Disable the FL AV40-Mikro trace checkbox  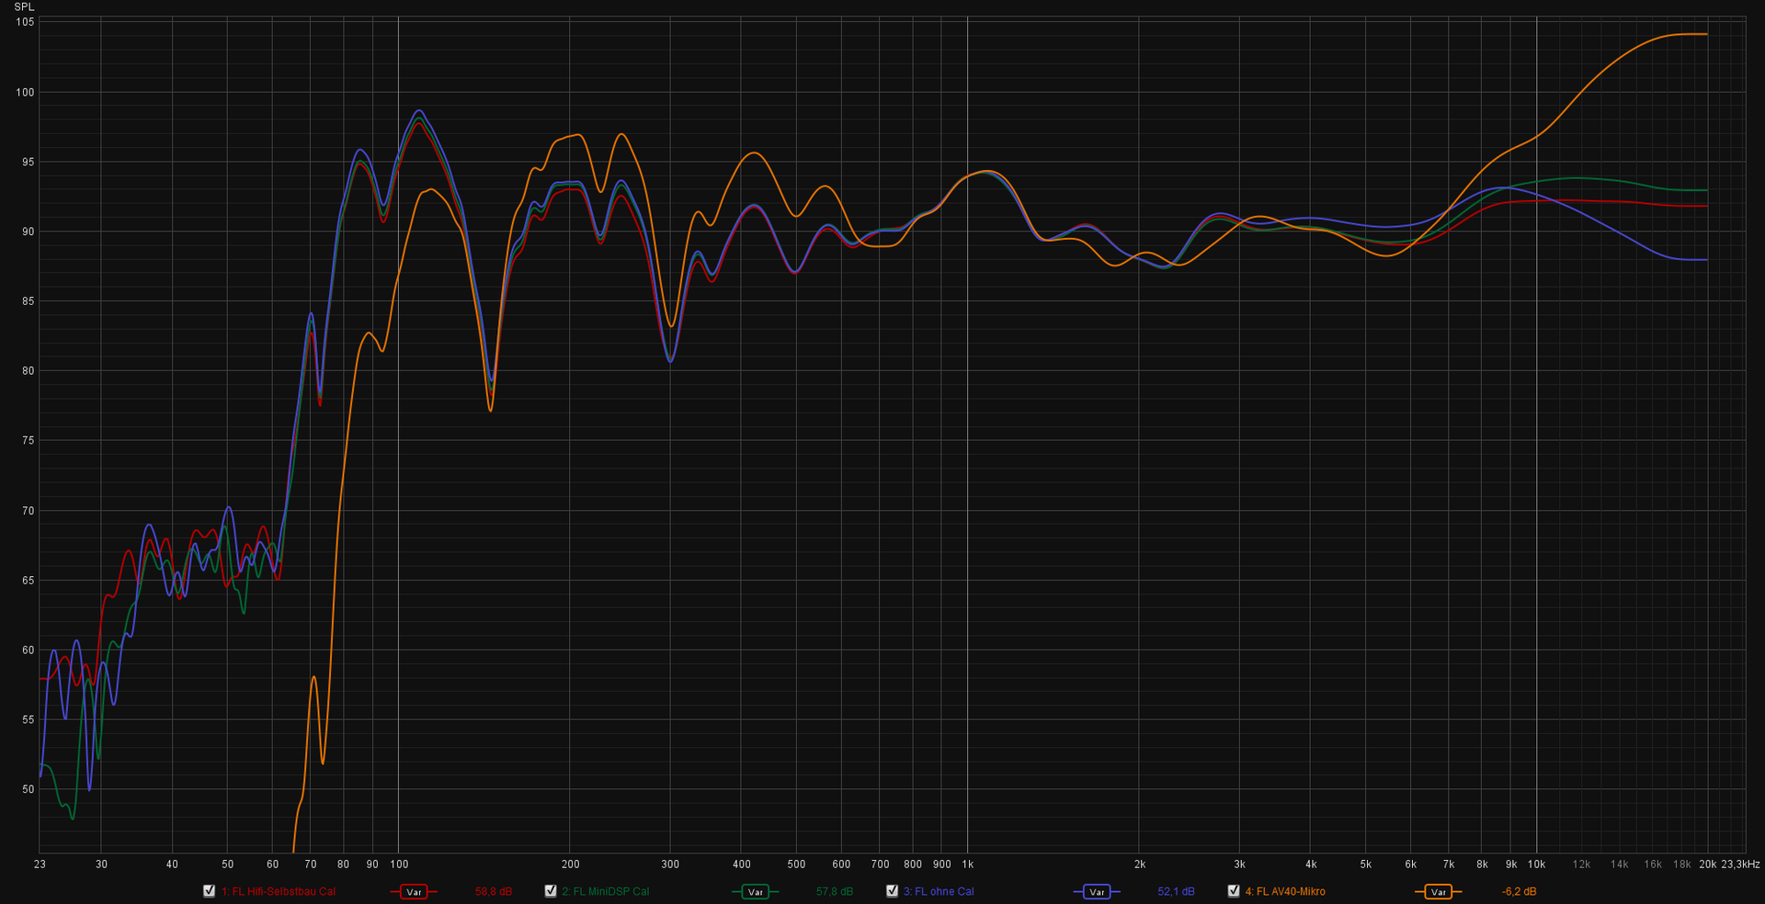click(1234, 891)
